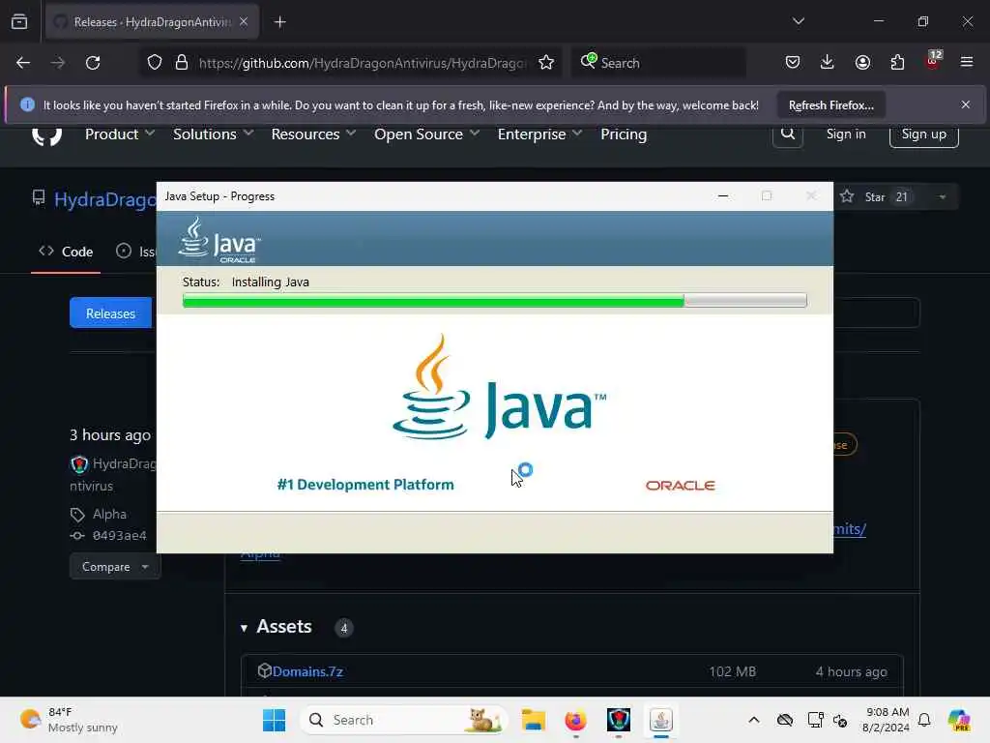Open the Compare dropdown
990x743 pixels.
[x=115, y=567]
